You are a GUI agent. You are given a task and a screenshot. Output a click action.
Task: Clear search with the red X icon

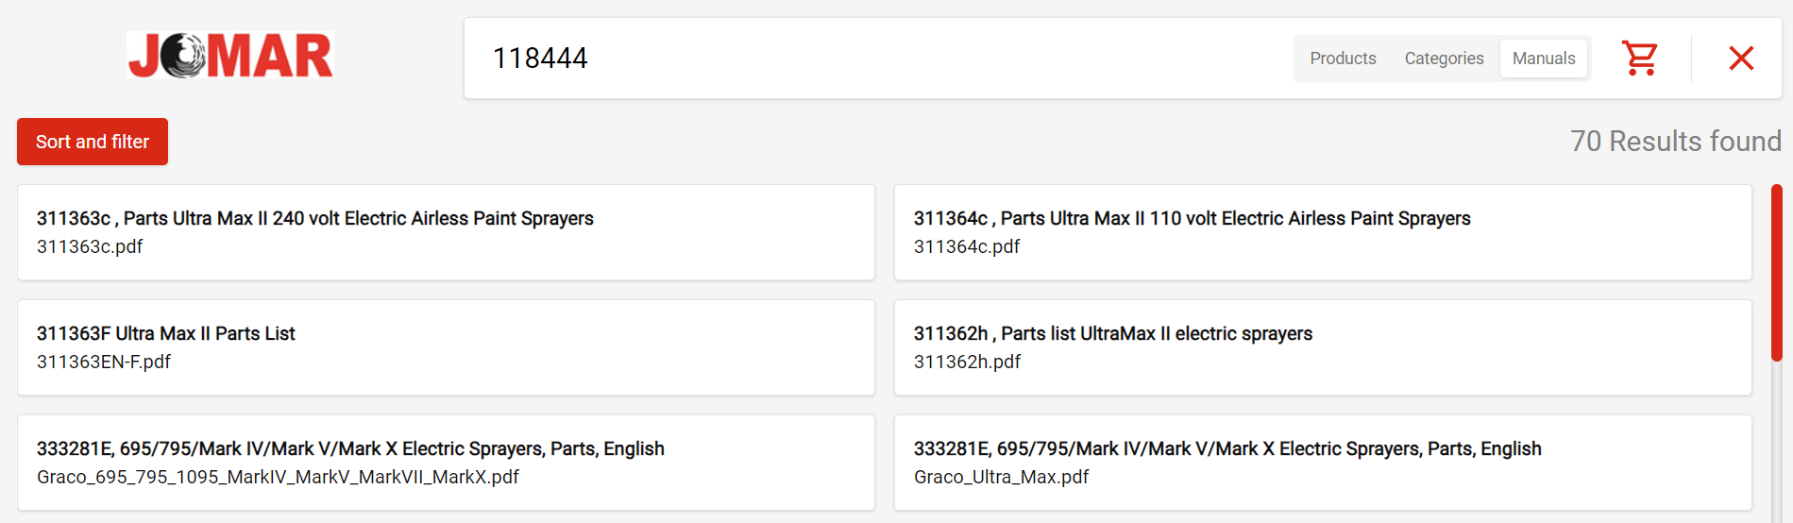1741,59
